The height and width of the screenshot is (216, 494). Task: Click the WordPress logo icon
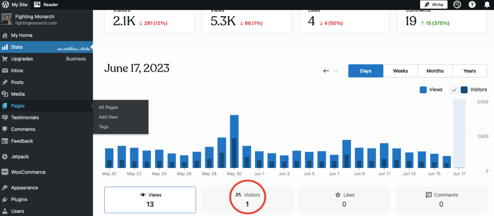pos(5,5)
